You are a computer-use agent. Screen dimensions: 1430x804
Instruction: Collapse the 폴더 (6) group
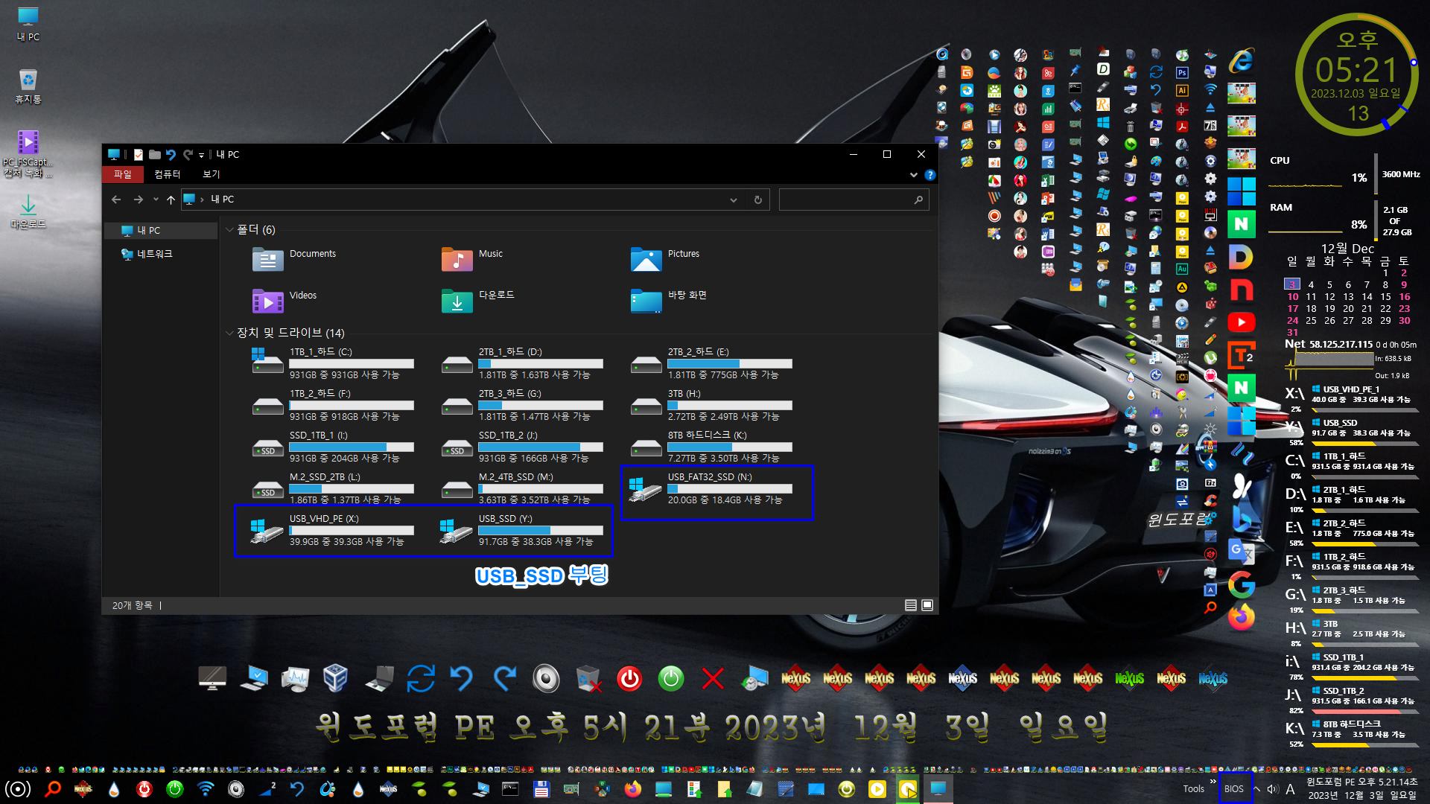pyautogui.click(x=229, y=230)
